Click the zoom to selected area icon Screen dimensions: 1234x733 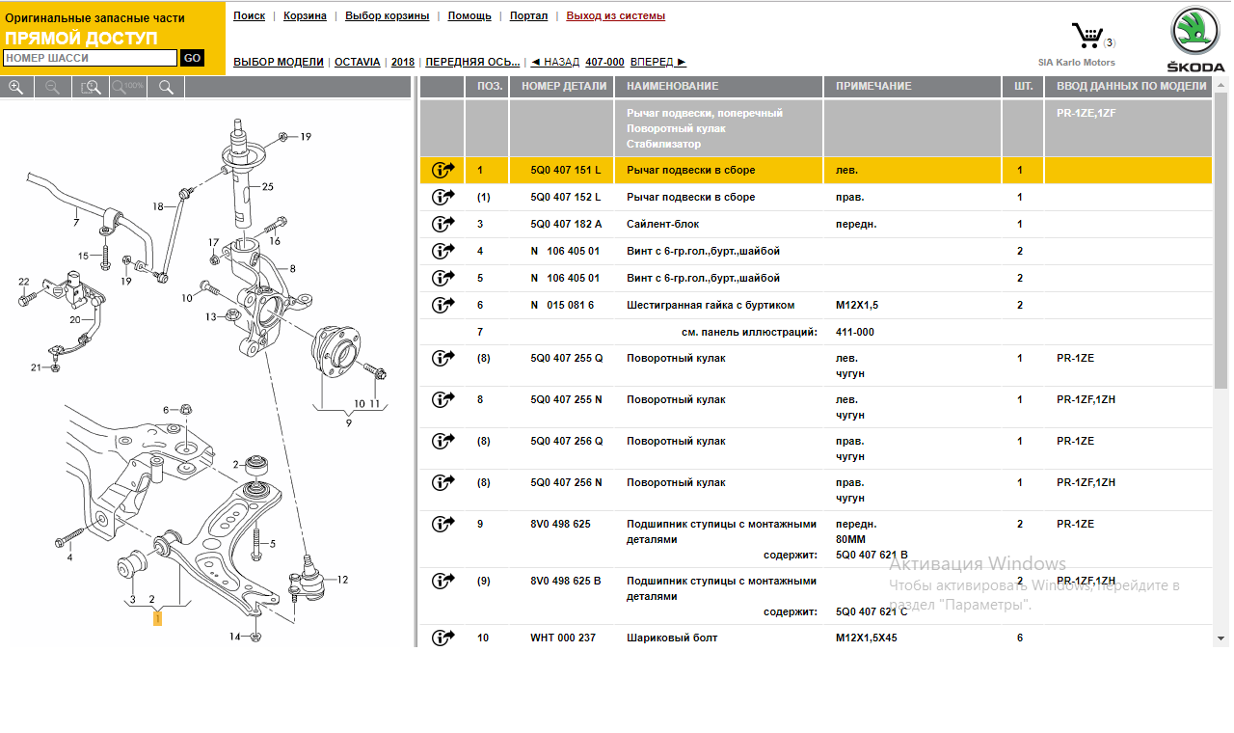pyautogui.click(x=91, y=87)
